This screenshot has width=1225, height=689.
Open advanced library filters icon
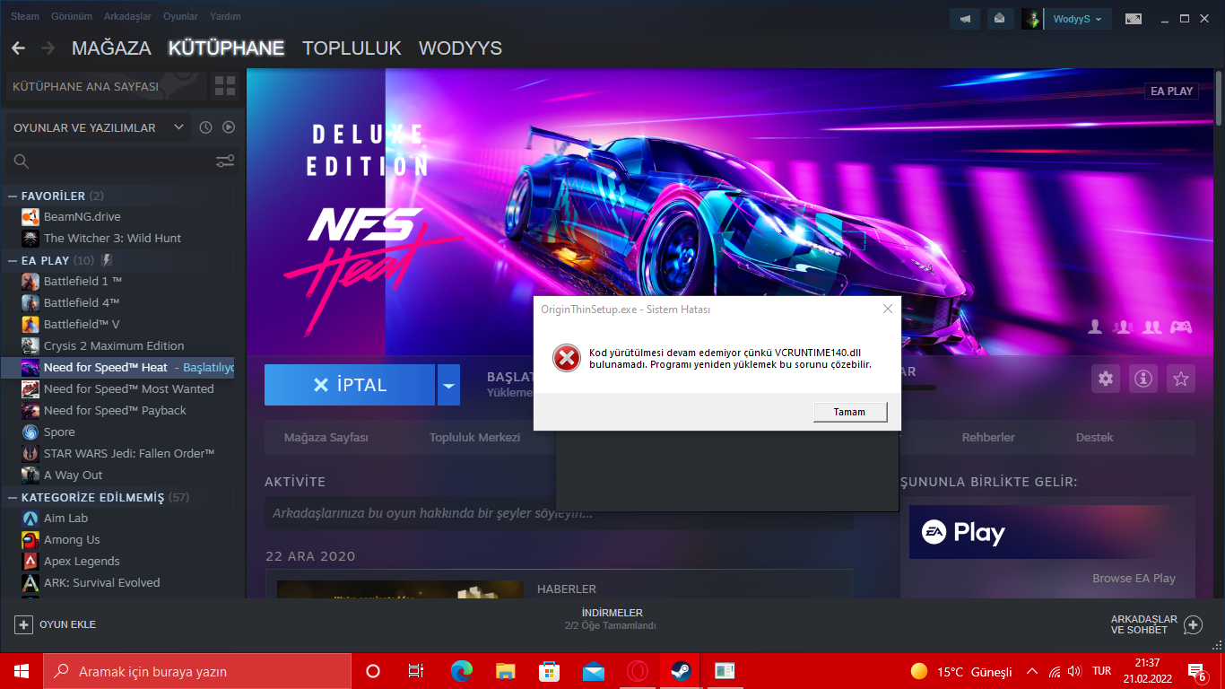225,161
